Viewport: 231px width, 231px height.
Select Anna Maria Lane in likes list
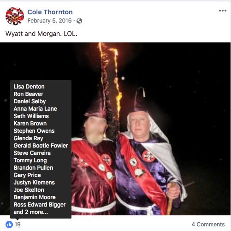coord(35,109)
